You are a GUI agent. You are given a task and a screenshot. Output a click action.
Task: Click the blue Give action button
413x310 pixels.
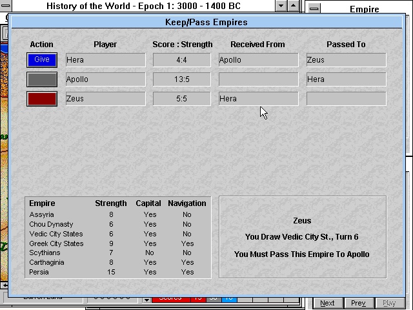42,60
